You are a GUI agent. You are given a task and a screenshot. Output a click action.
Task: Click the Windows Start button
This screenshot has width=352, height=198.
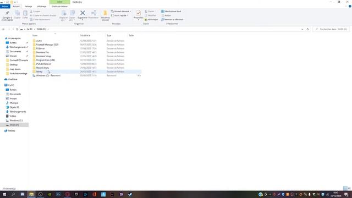click(4, 194)
